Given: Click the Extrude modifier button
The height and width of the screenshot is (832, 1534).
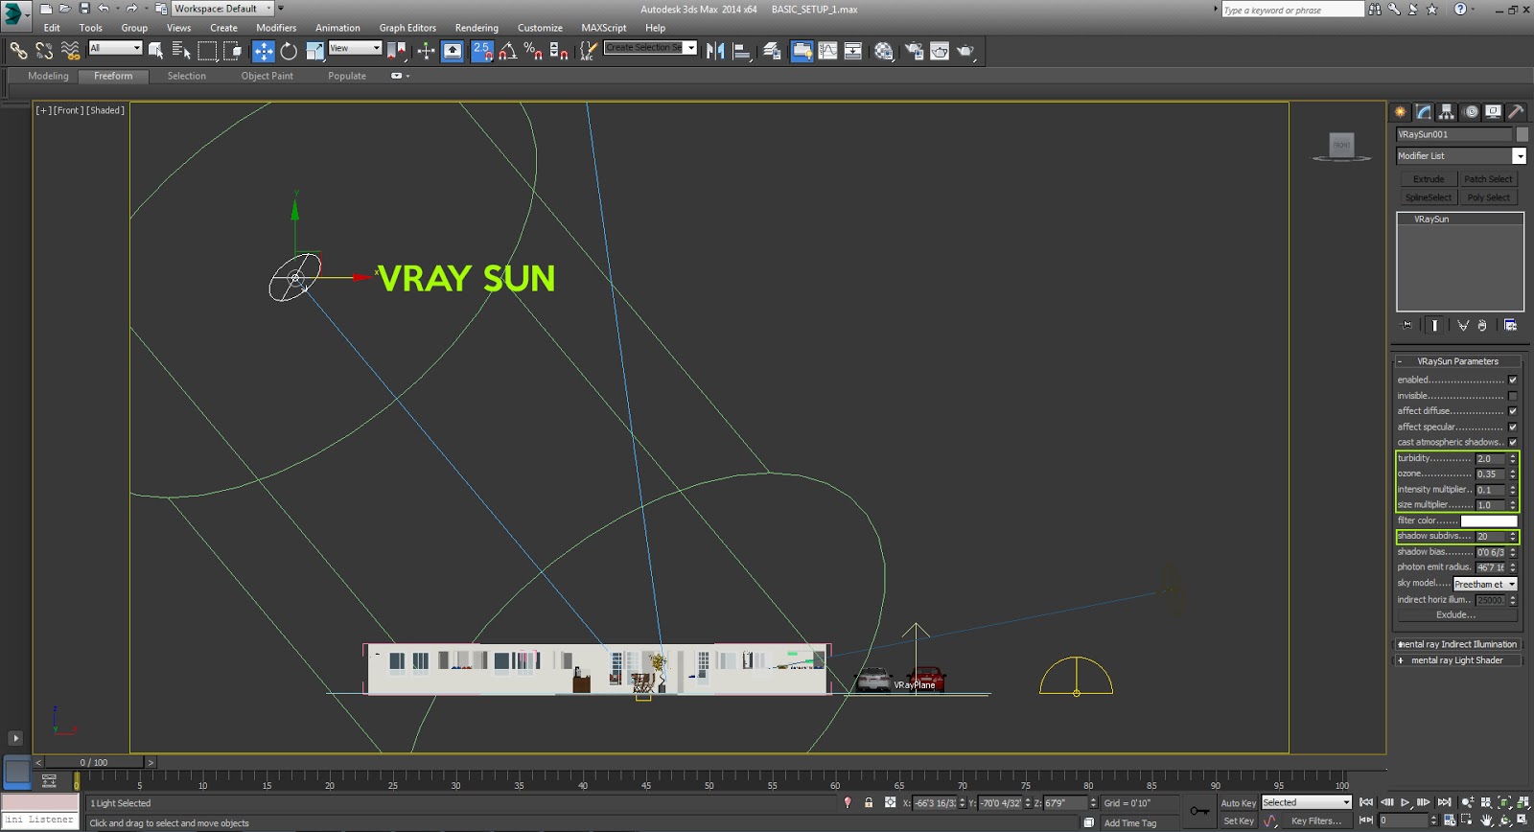Looking at the screenshot, I should click(1428, 179).
